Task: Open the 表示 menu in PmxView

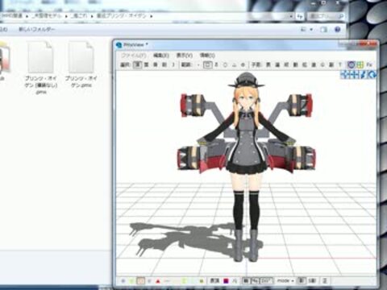Action: pyautogui.click(x=185, y=56)
